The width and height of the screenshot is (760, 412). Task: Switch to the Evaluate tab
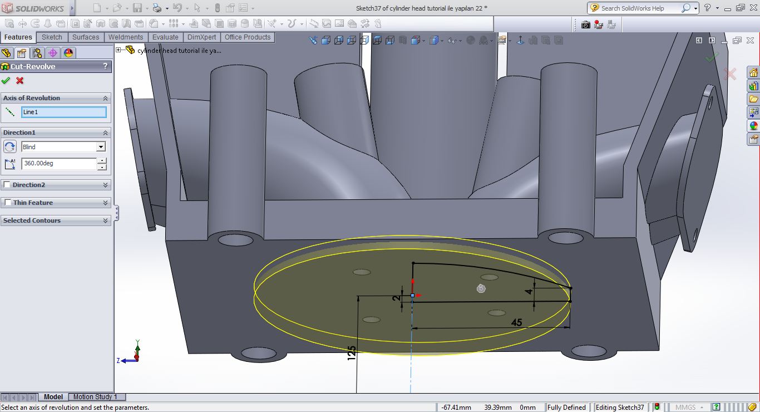click(x=165, y=37)
